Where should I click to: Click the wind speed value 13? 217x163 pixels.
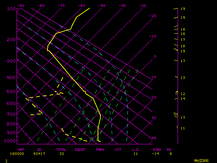tap(182, 78)
